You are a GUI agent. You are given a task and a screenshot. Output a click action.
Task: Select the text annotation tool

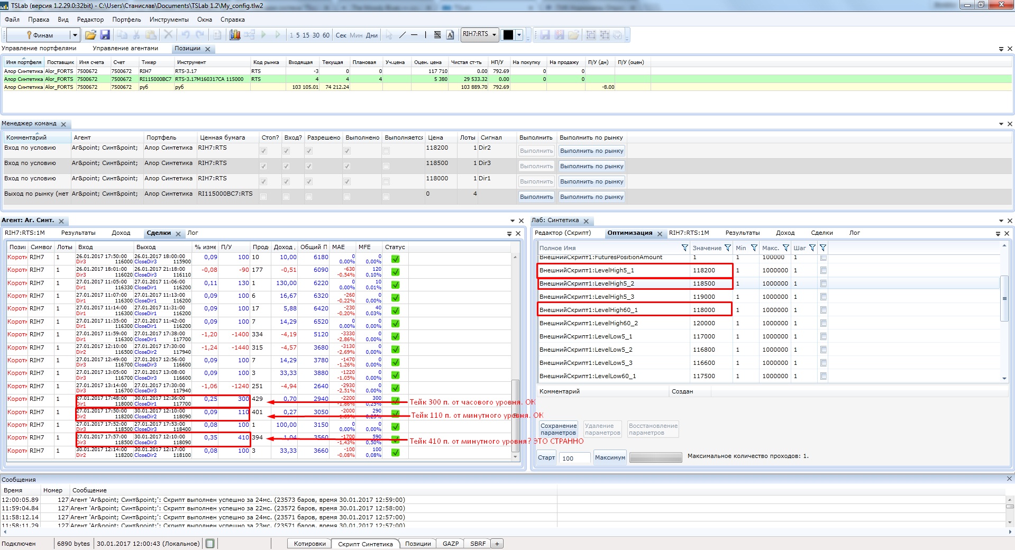click(450, 35)
